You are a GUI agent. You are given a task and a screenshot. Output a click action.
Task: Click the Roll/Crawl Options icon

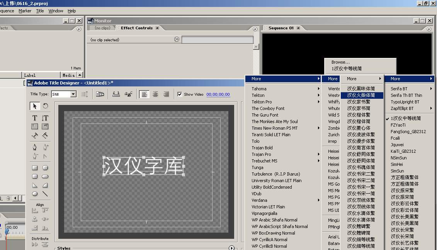(85, 94)
